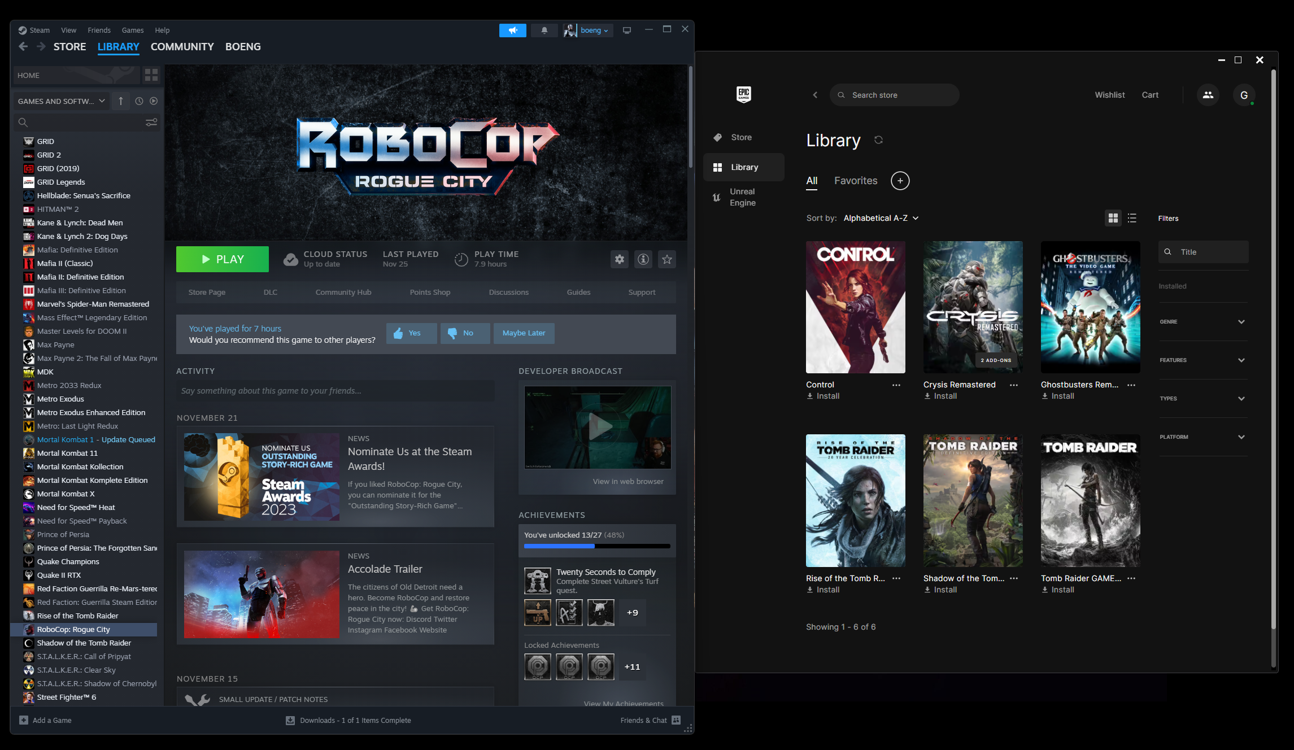1294x750 pixels.
Task: Select Mortal Kombat 11 in library list
Action: [x=67, y=453]
